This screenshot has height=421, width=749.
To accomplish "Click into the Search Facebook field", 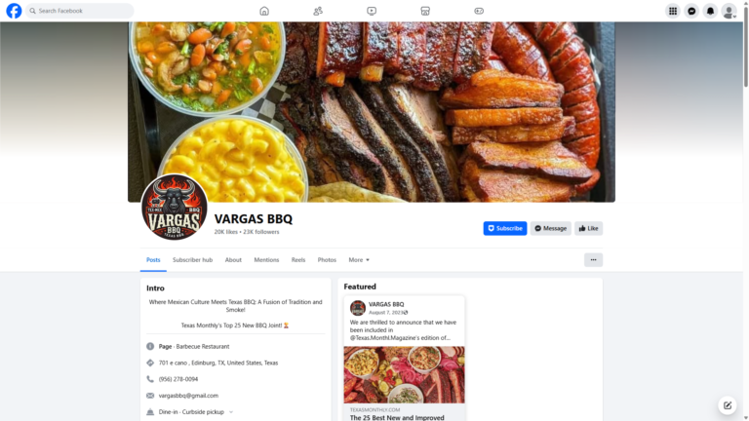I will click(x=80, y=11).
